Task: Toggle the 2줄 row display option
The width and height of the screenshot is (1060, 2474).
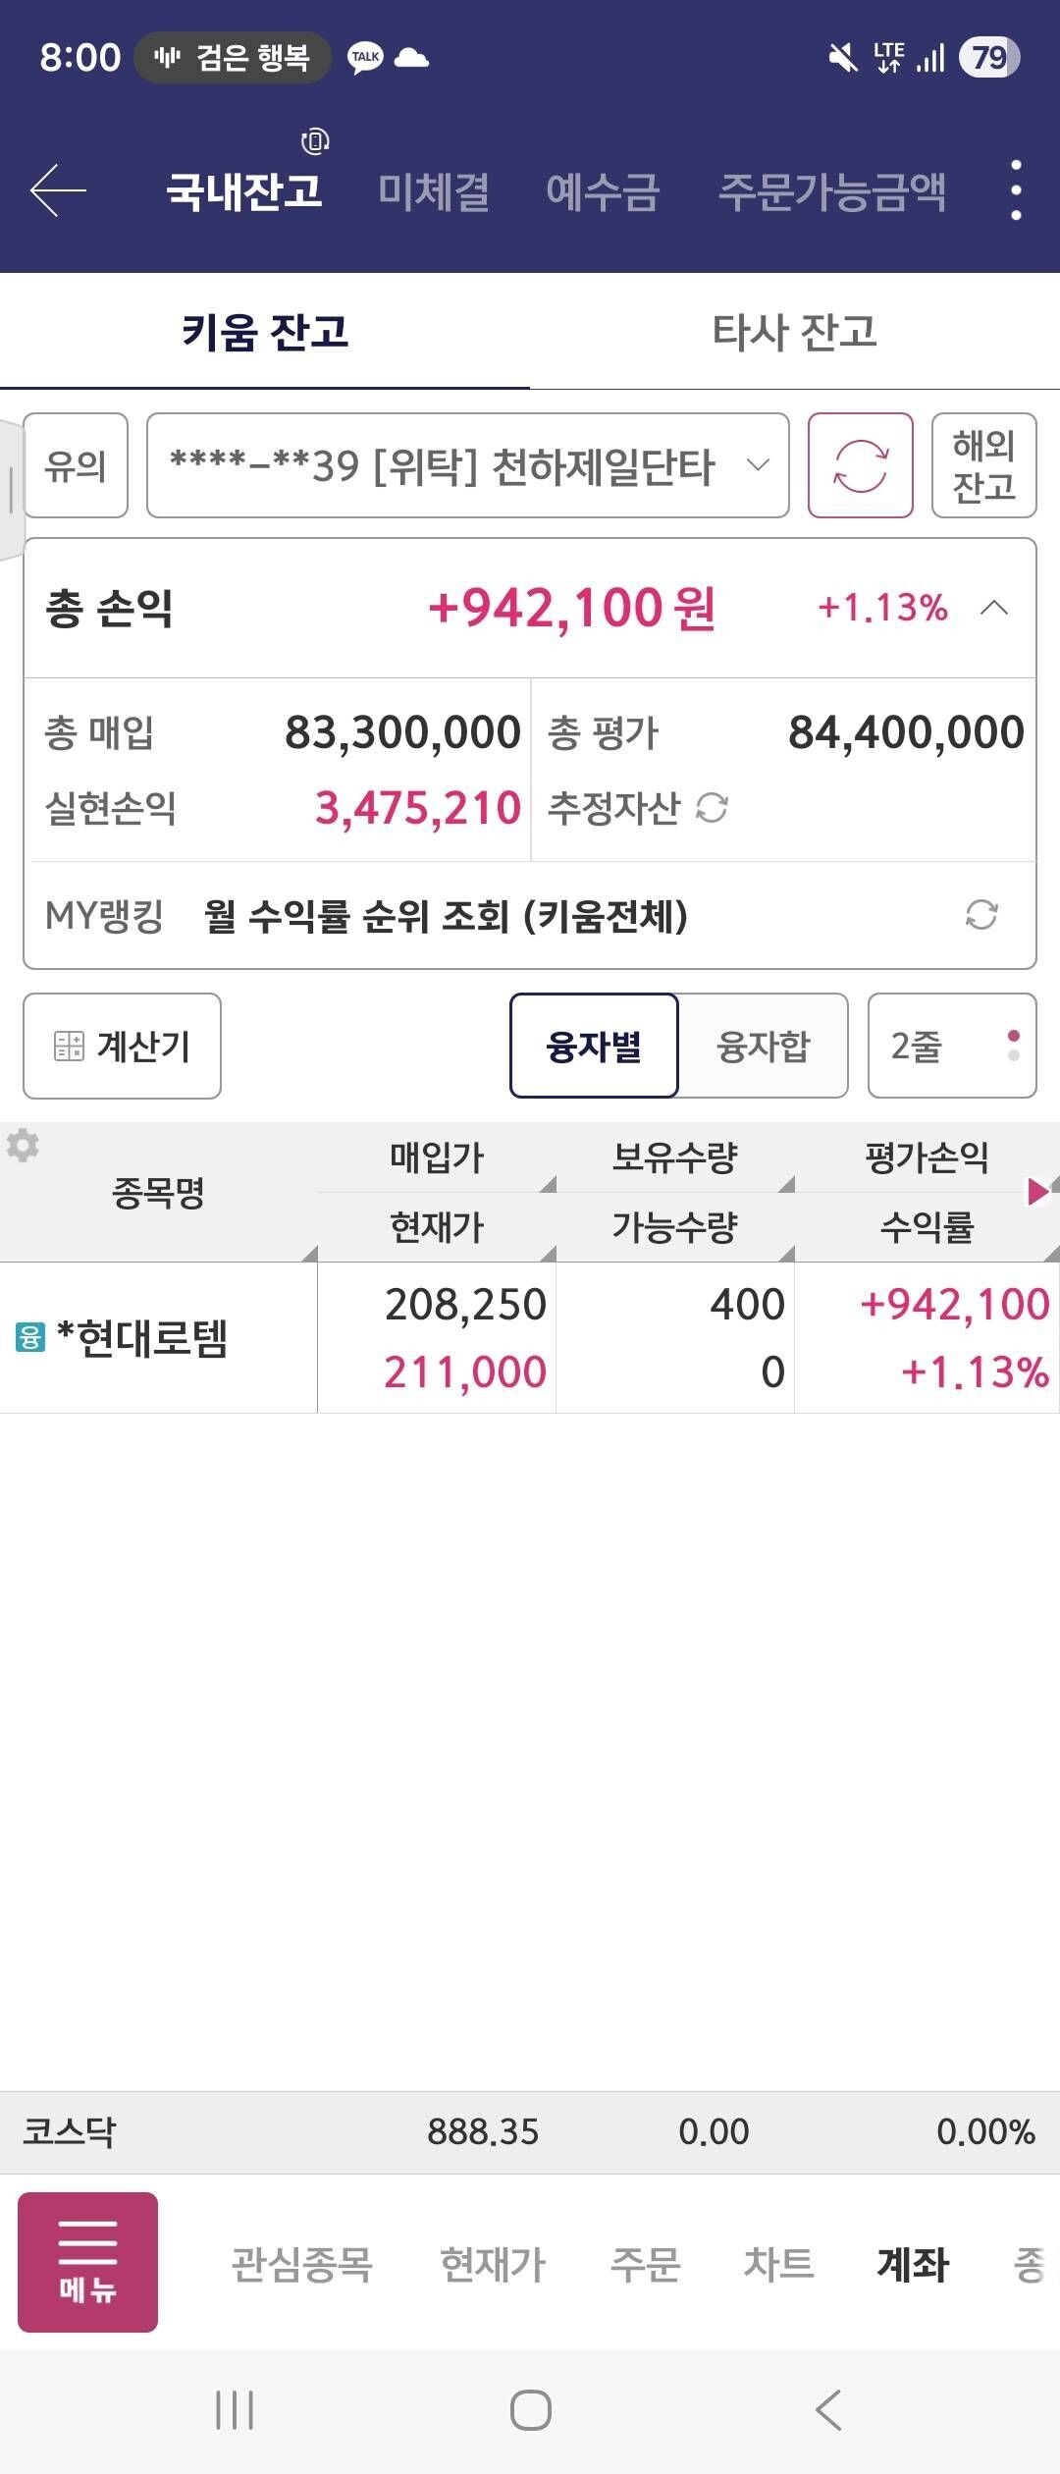Action: (x=950, y=1047)
